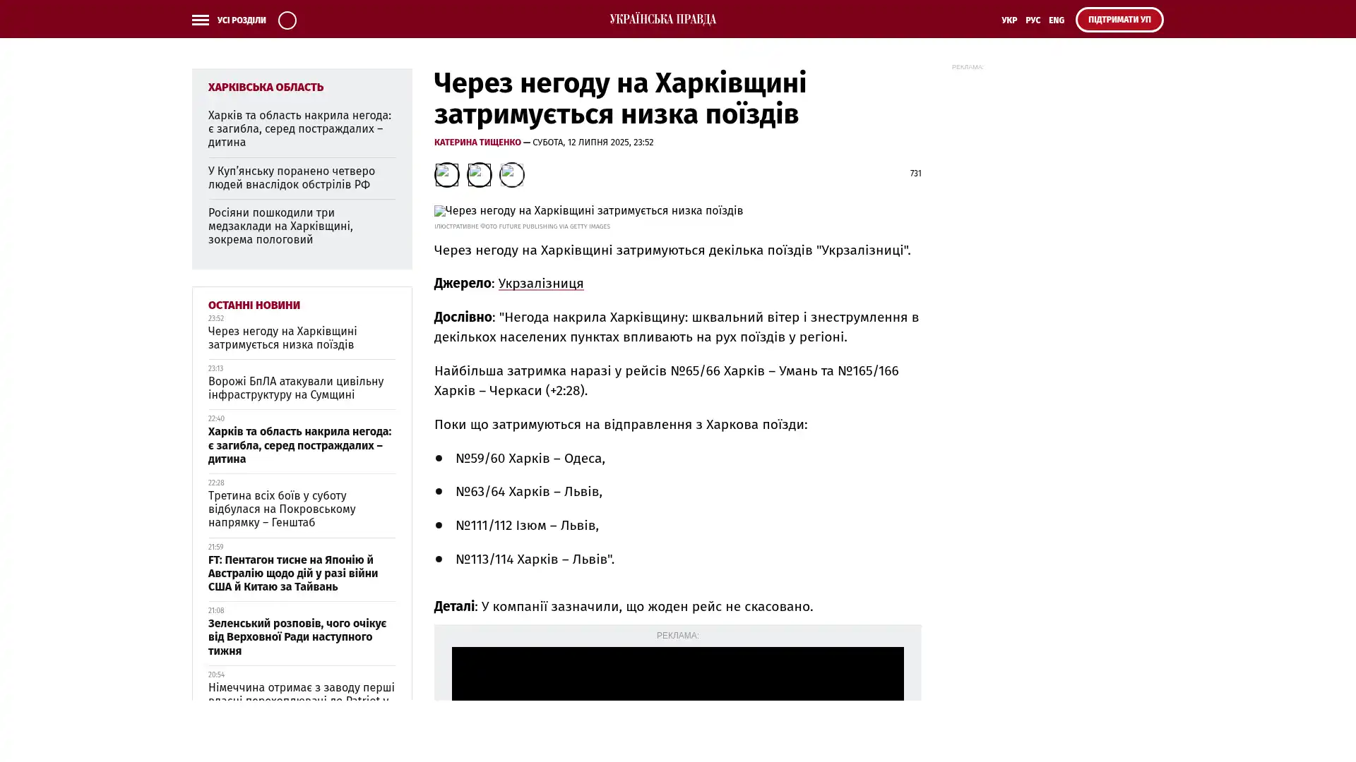
Task: Open the article's broken main image
Action: pos(588,211)
